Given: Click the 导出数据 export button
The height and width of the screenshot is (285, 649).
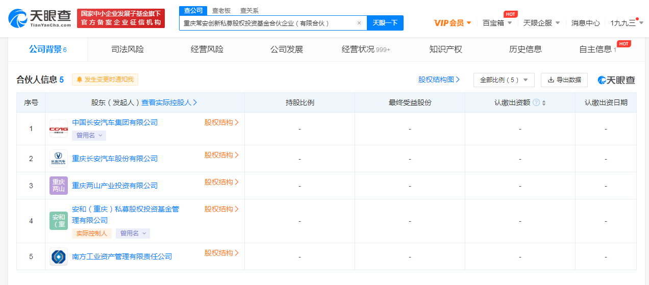Looking at the screenshot, I should (x=564, y=80).
